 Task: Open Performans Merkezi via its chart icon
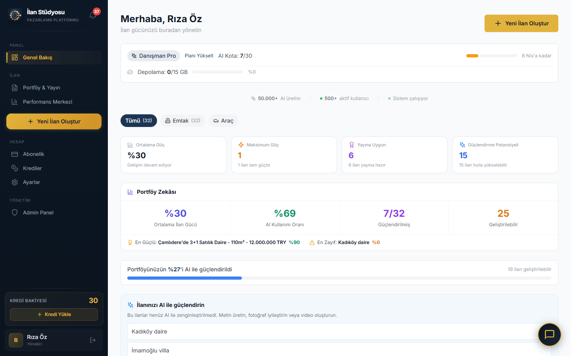pos(15,102)
